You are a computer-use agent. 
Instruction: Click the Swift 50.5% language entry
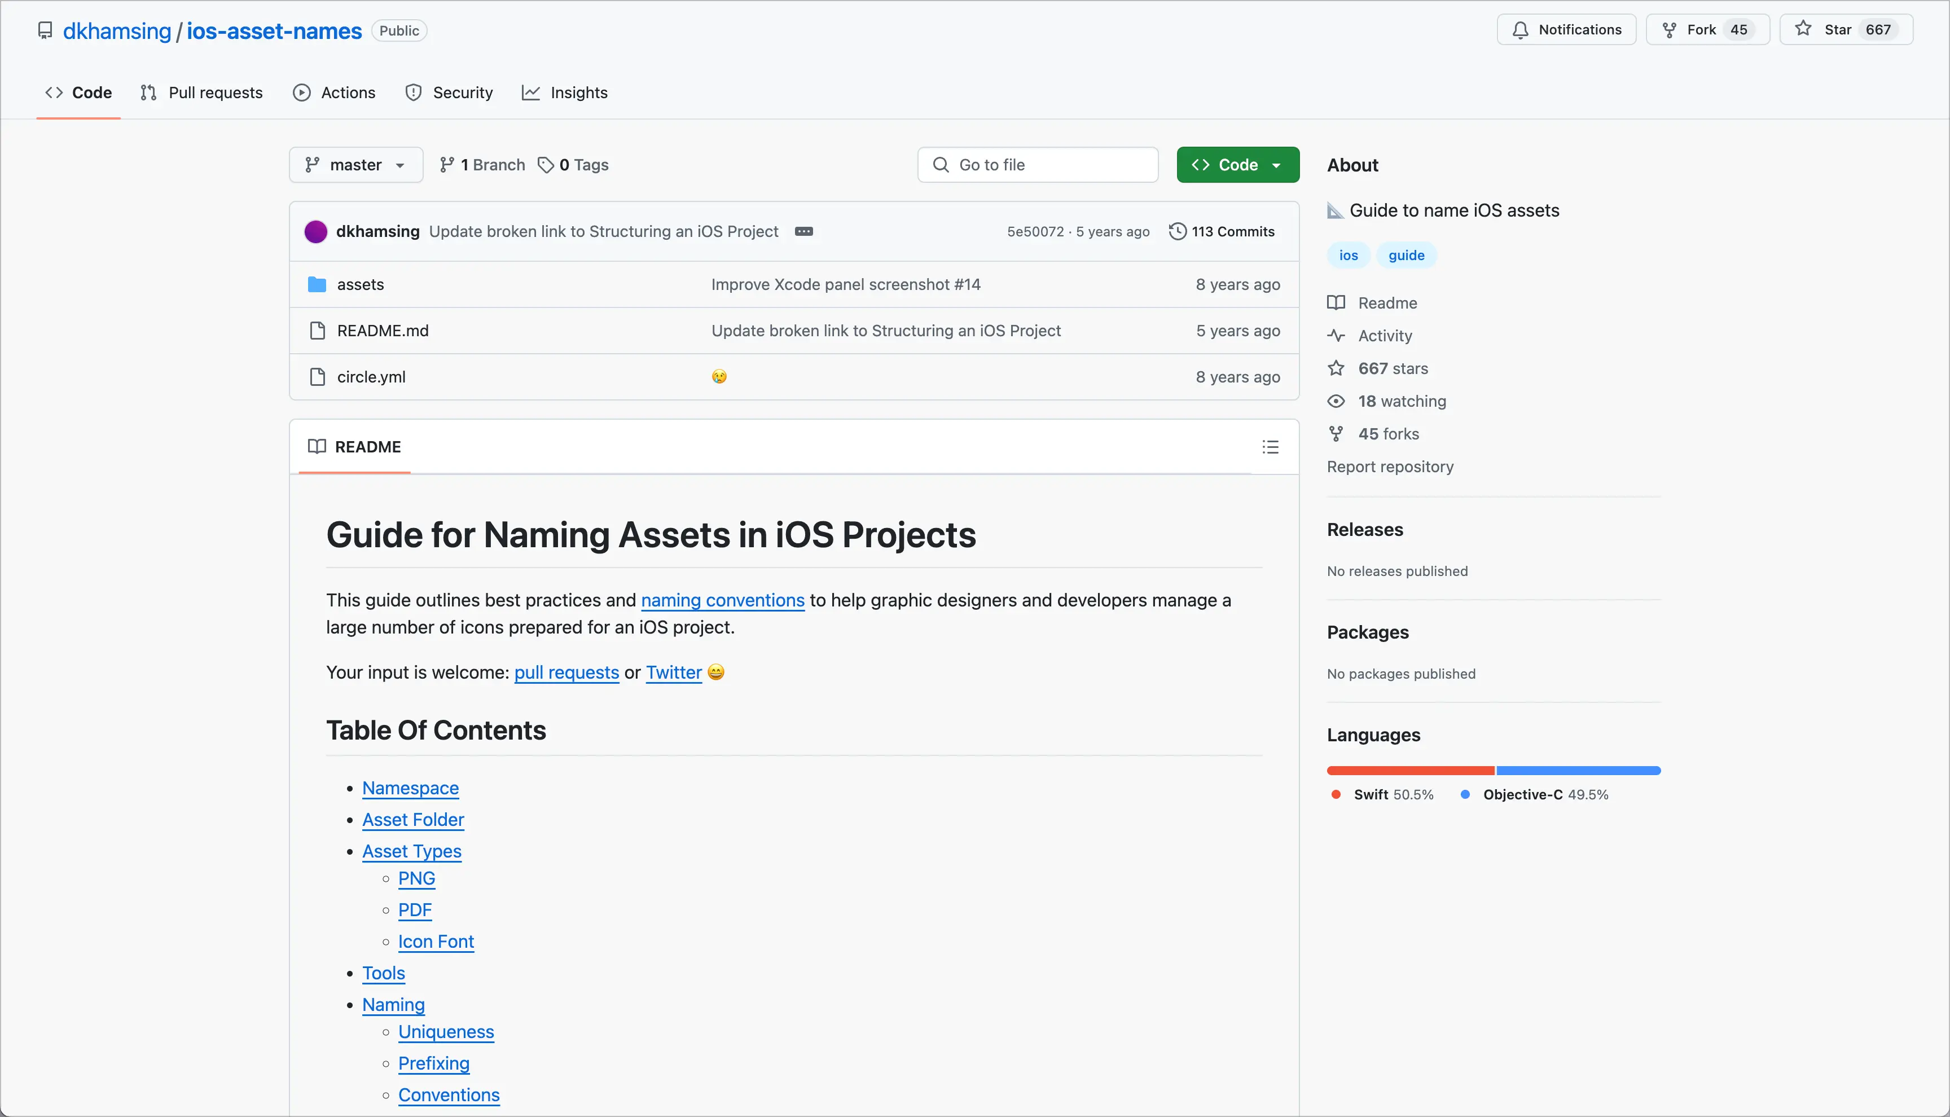tap(1383, 794)
